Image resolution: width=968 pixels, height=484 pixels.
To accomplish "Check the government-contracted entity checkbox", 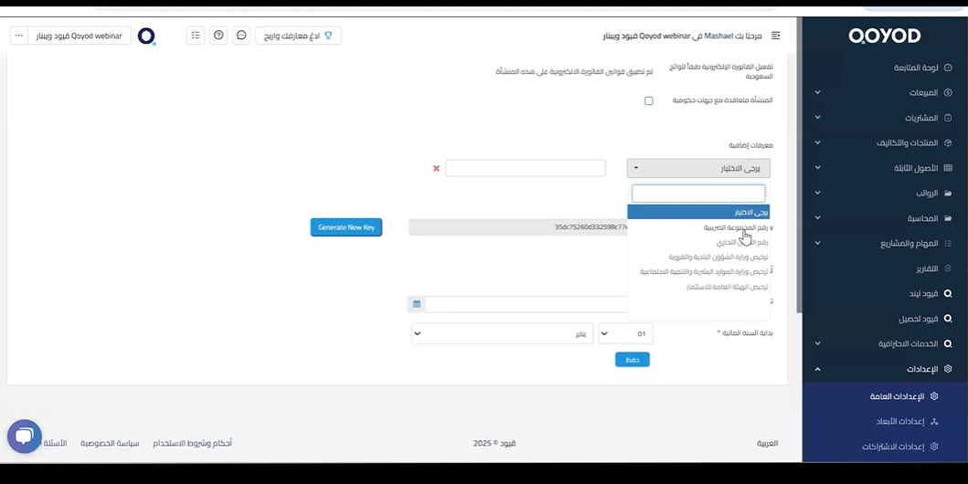I will tap(649, 100).
